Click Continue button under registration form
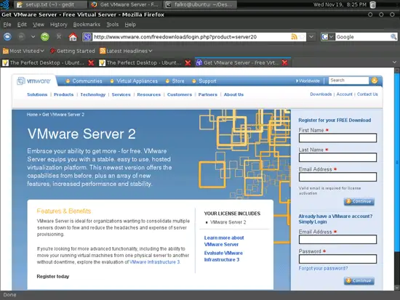This screenshot has height=300, width=400. click(359, 202)
